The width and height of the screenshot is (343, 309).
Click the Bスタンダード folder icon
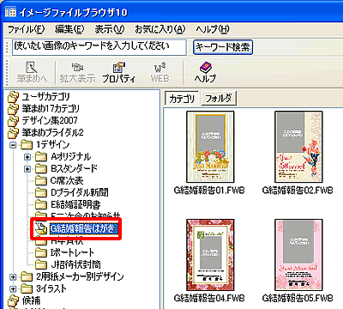(x=41, y=169)
